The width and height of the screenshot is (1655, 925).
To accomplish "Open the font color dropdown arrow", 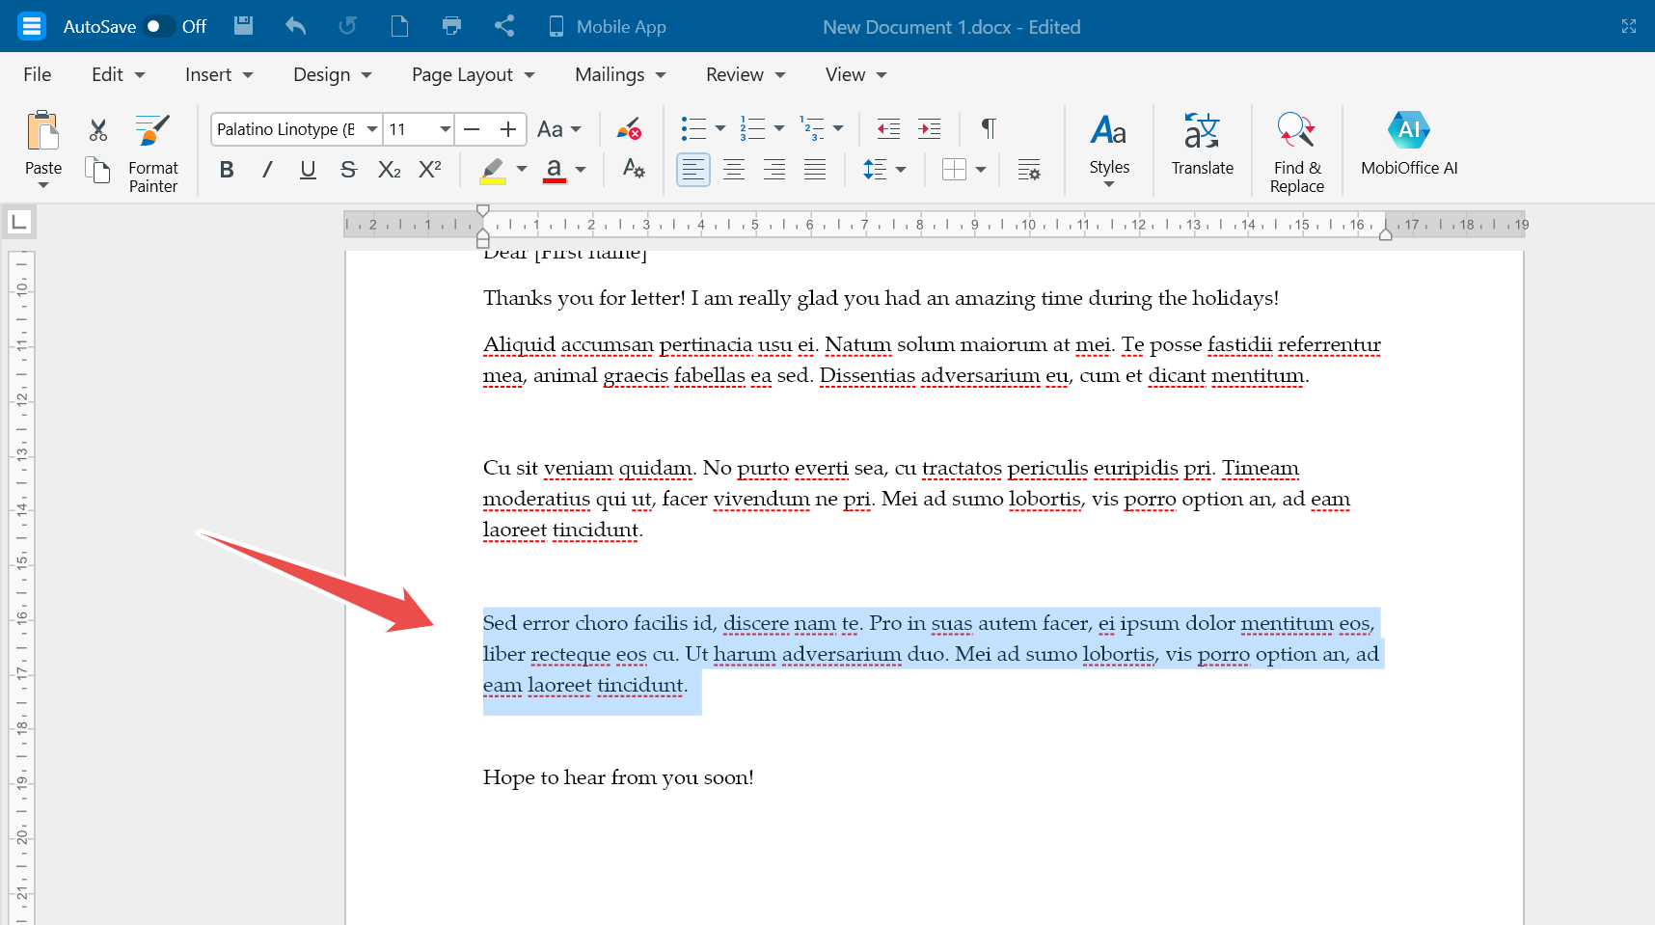I will tap(581, 170).
